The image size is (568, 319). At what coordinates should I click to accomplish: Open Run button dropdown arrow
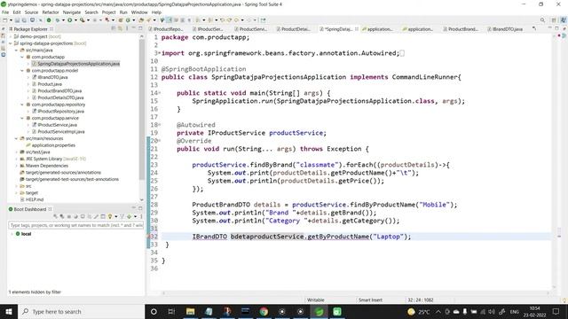(x=75, y=19)
